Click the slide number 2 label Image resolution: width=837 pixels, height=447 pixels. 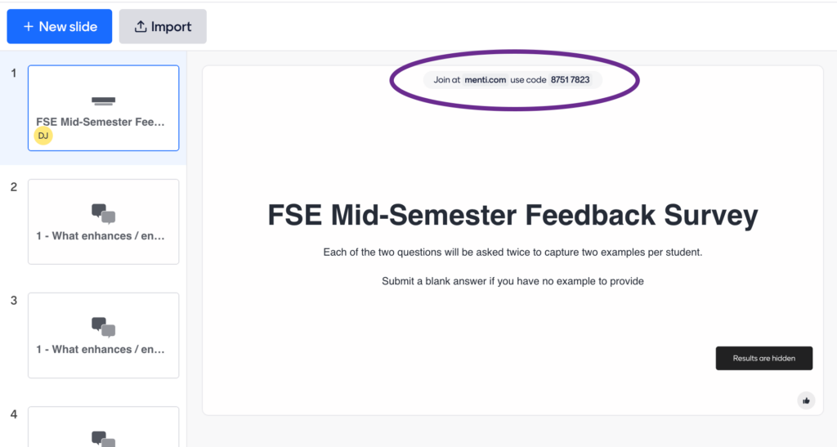[x=14, y=186]
